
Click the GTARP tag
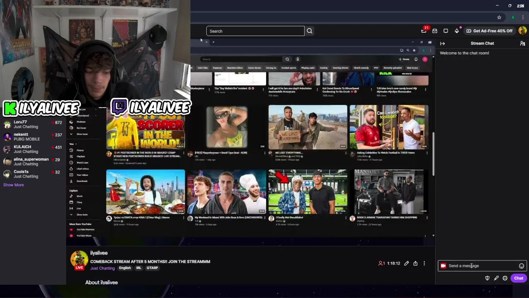click(152, 268)
